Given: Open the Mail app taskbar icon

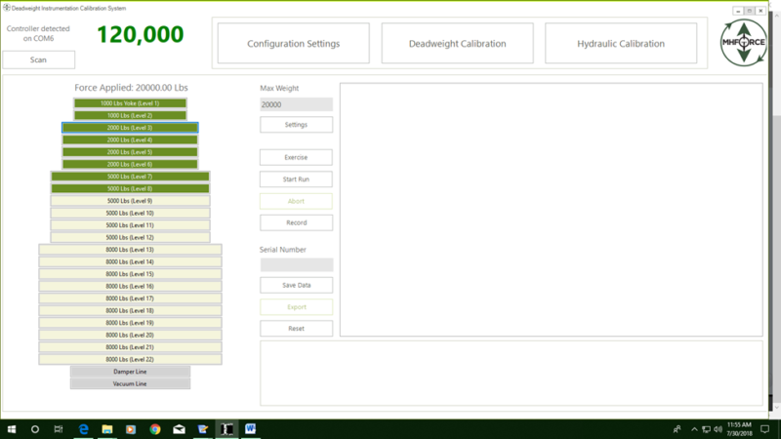Looking at the screenshot, I should click(179, 429).
